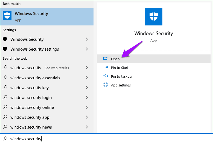Viewport: 213px width, 142px height.
Task: Open App settings for Windows Security
Action: click(121, 85)
